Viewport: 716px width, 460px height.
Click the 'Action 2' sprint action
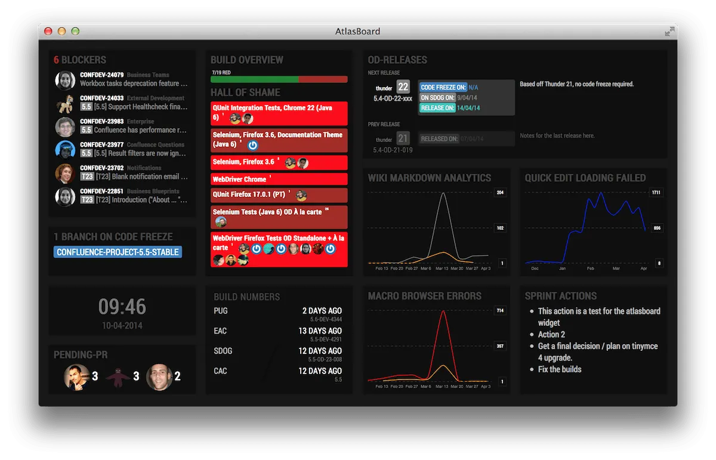point(551,335)
